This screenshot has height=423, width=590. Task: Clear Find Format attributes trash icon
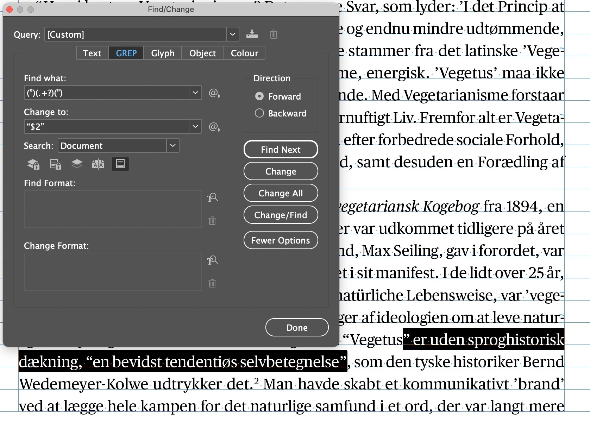click(212, 221)
